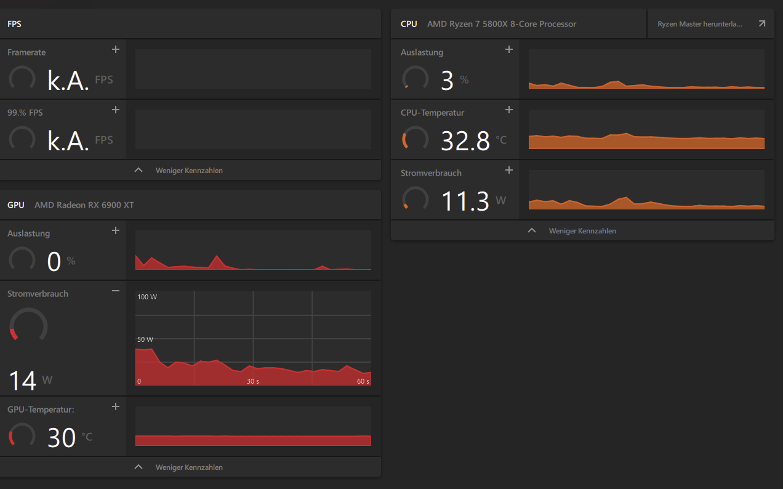Click the CPU-Temperatur circular gauge
The image size is (783, 489).
(x=416, y=139)
